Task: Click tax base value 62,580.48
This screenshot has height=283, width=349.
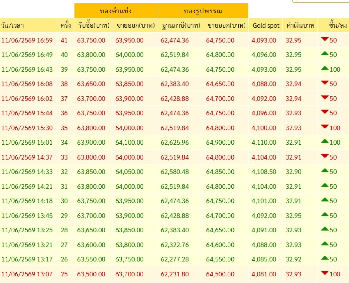Action: click(174, 172)
